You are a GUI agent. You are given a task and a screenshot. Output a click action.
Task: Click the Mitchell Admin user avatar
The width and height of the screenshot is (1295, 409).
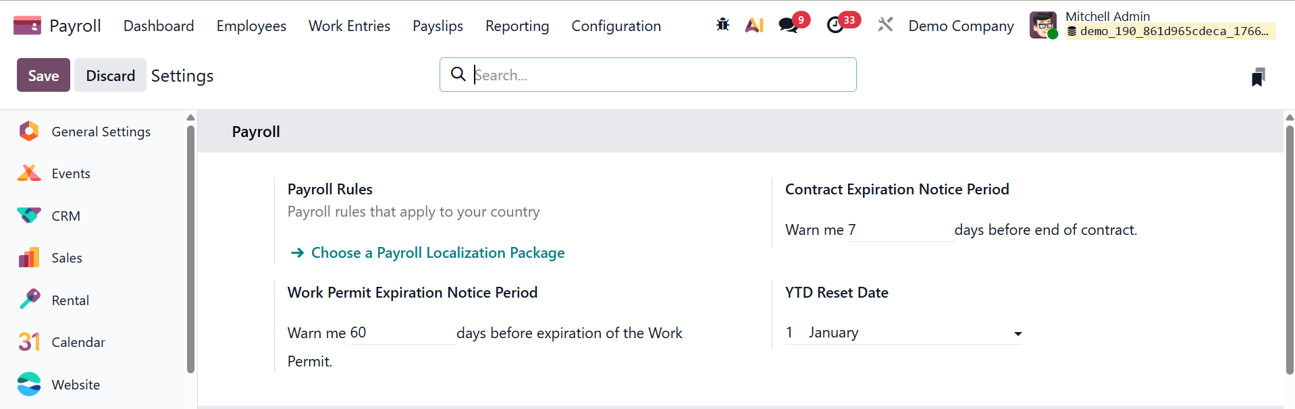(1043, 26)
